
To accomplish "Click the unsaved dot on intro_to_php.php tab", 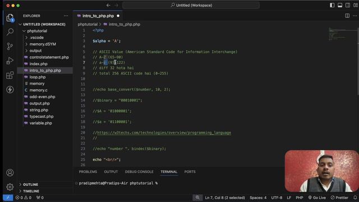I will pos(118,16).
